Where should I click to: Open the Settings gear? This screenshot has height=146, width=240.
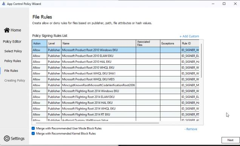pyautogui.click(x=14, y=138)
